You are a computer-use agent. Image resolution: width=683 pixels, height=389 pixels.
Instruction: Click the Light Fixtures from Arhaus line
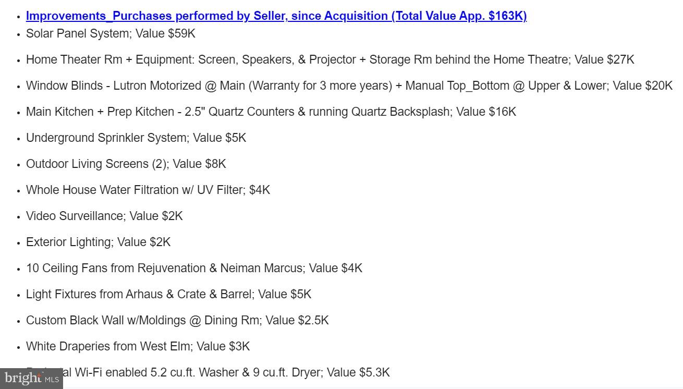168,294
